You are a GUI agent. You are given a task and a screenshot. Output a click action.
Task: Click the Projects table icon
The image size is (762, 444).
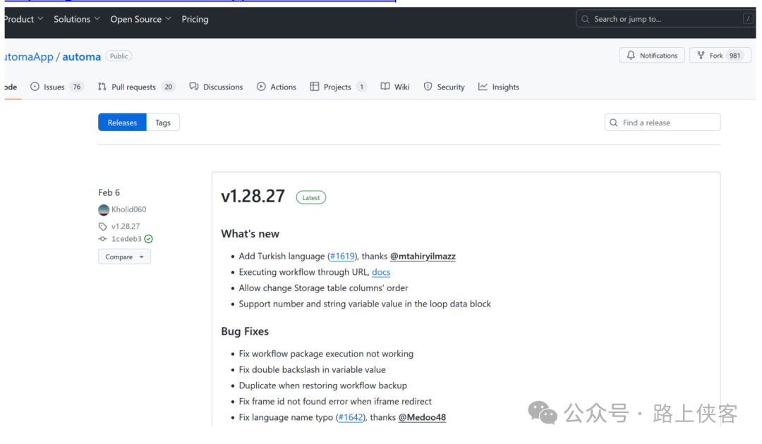pyautogui.click(x=315, y=87)
